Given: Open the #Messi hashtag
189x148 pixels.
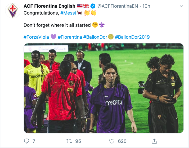Looking at the screenshot, I should [x=68, y=13].
